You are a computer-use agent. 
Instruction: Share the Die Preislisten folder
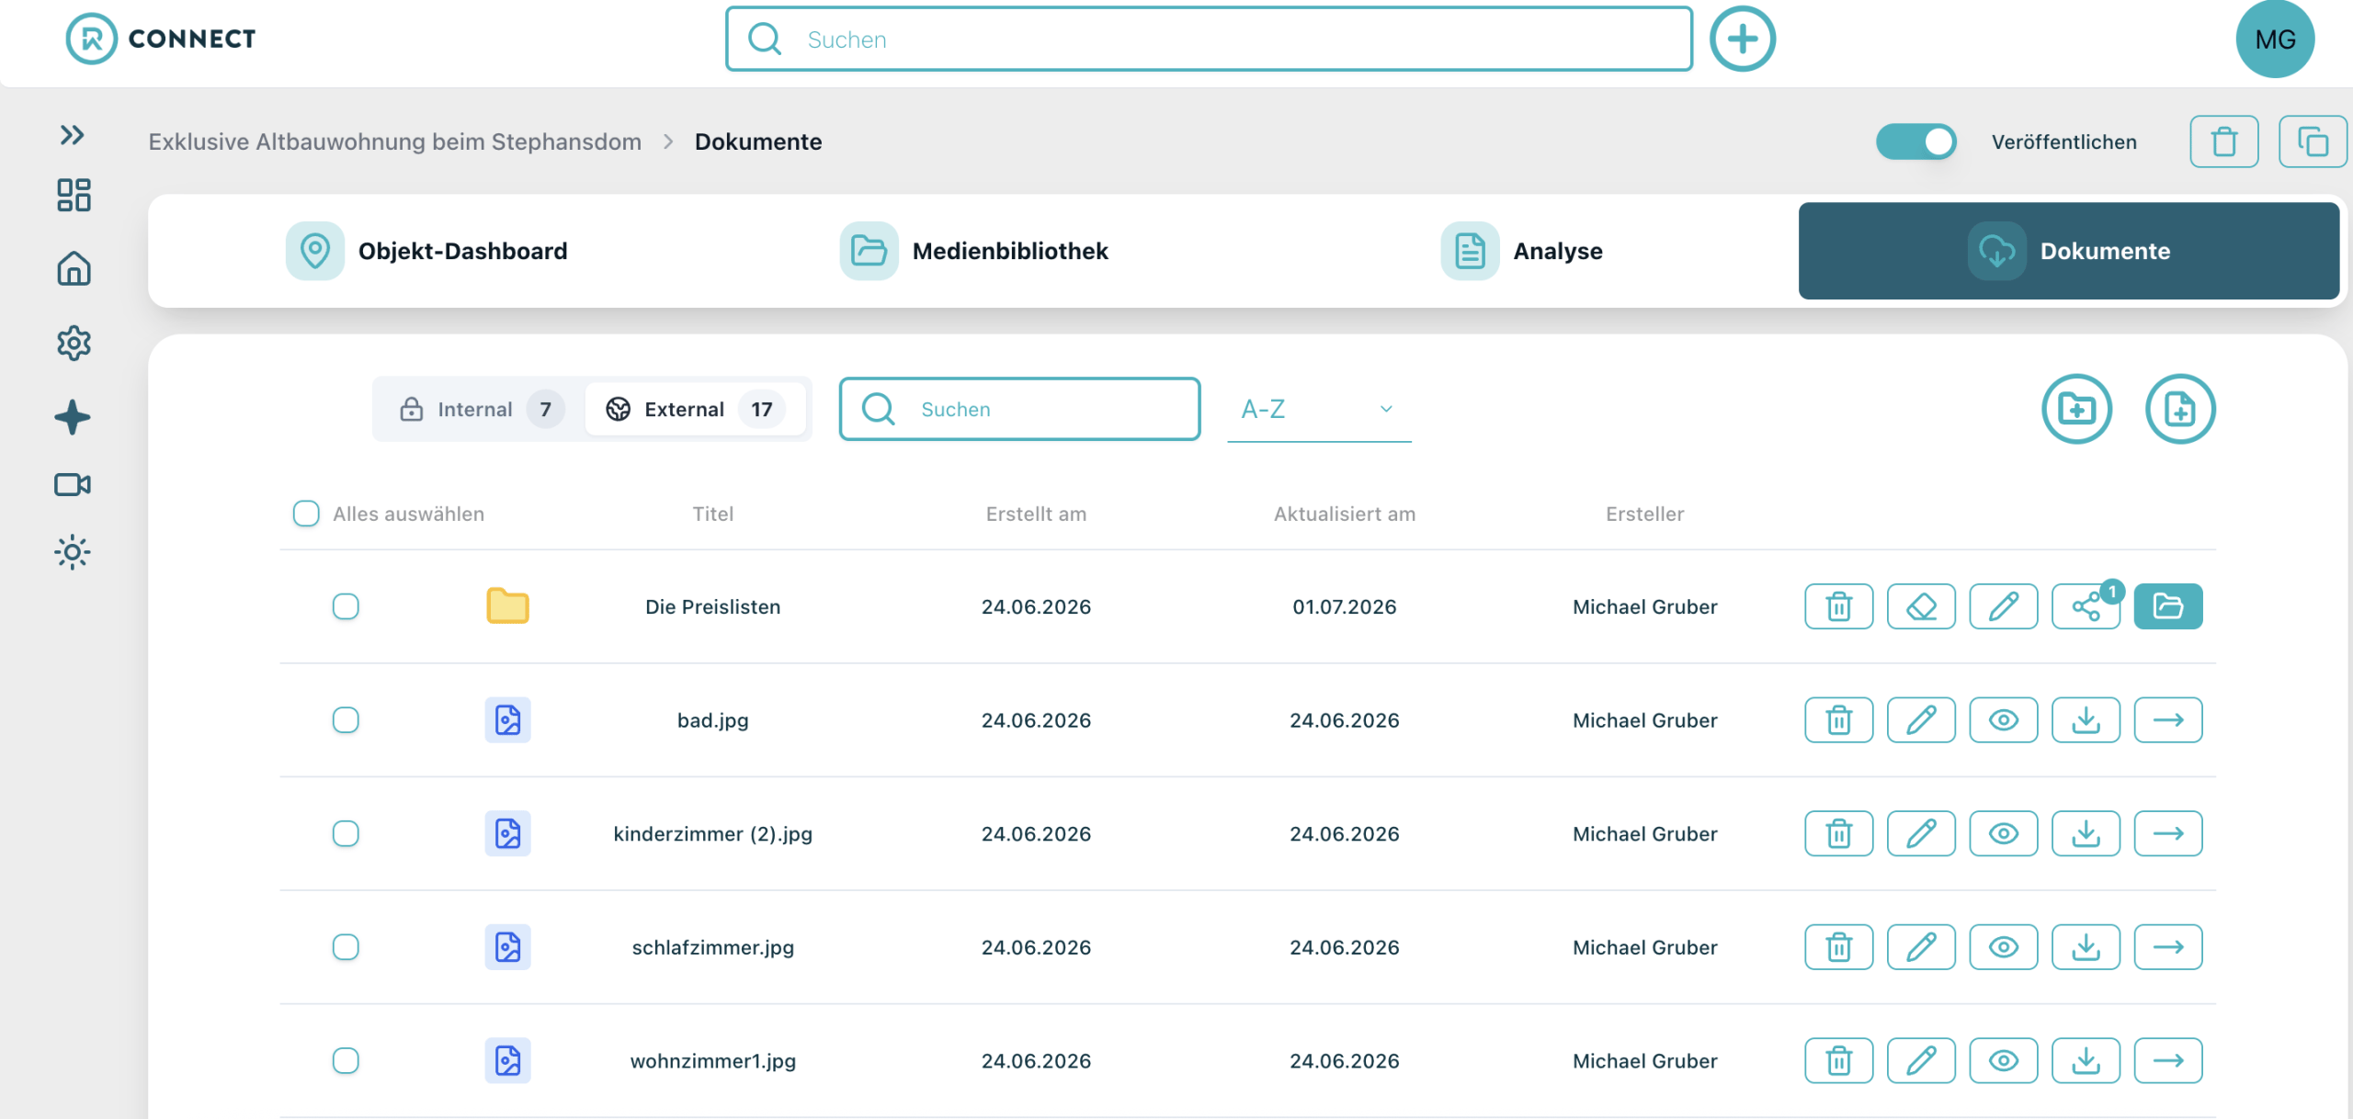point(2086,606)
